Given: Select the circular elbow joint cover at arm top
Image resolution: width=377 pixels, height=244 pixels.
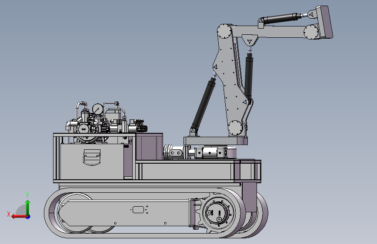Looking at the screenshot, I should [x=225, y=31].
